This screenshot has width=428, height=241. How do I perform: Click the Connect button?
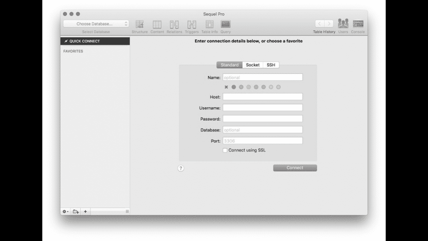click(x=295, y=168)
